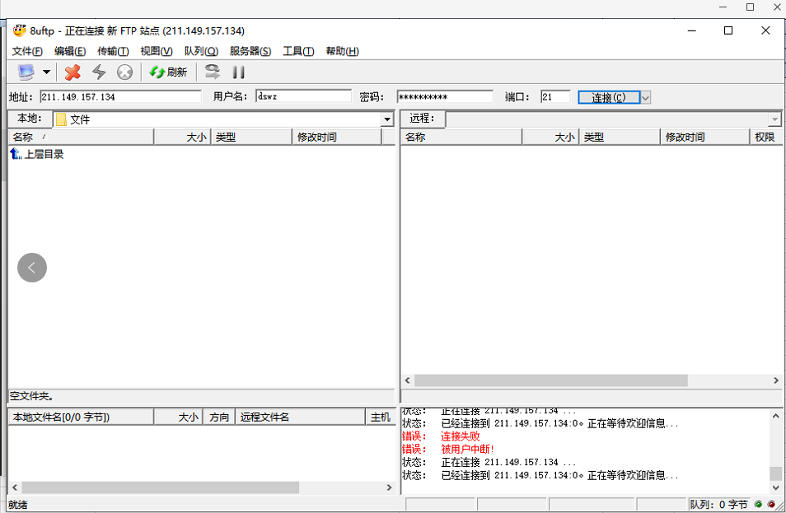This screenshot has height=513, width=786.
Task: Click the 连接(C) connect button
Action: click(608, 97)
